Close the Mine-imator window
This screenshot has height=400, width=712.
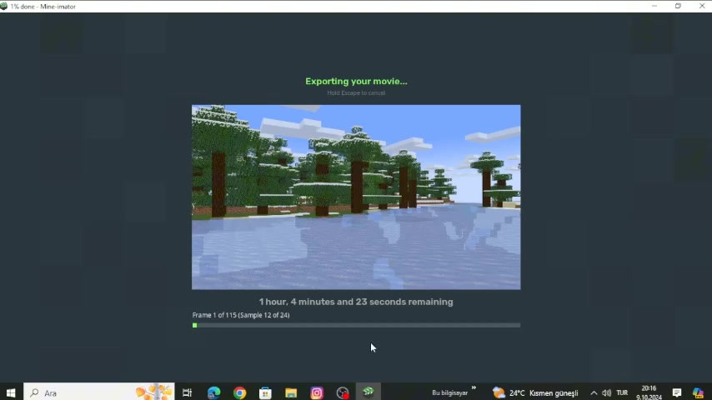[701, 6]
